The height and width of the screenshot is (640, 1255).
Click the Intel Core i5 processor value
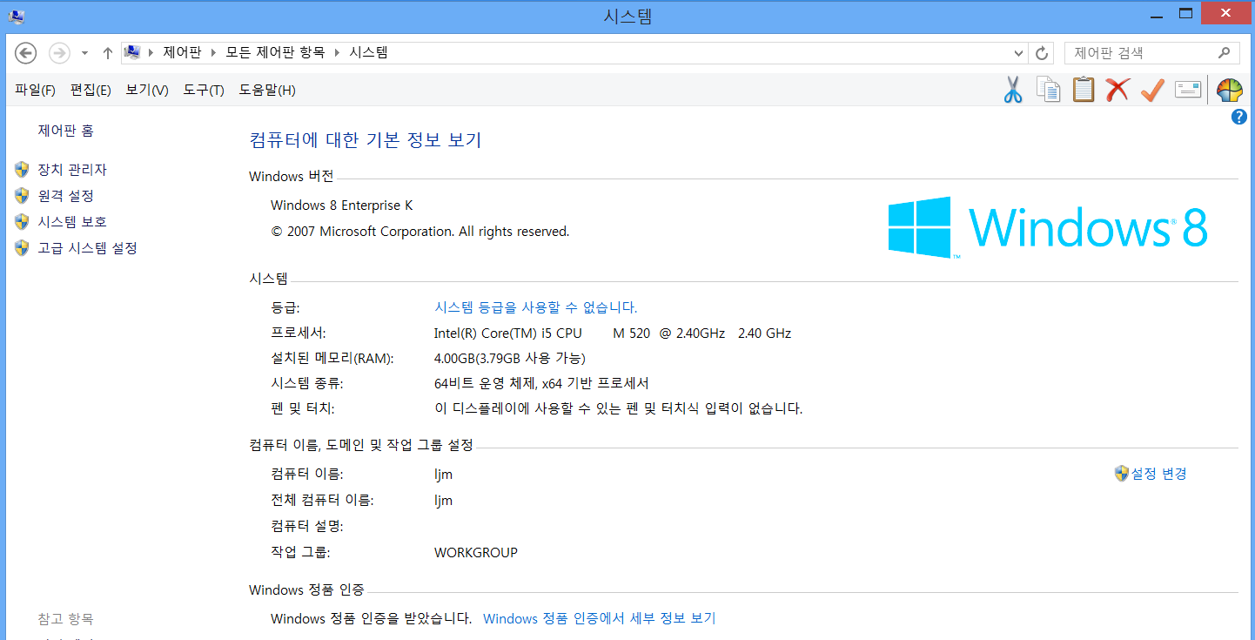point(613,333)
